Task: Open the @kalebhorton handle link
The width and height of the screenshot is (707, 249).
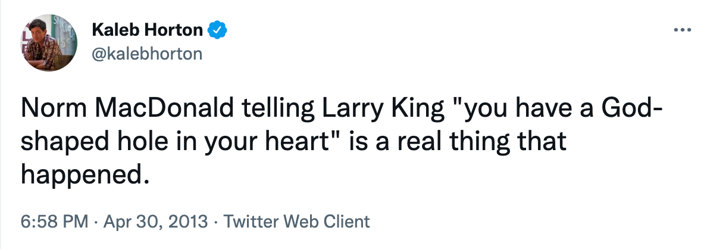Action: (x=148, y=53)
